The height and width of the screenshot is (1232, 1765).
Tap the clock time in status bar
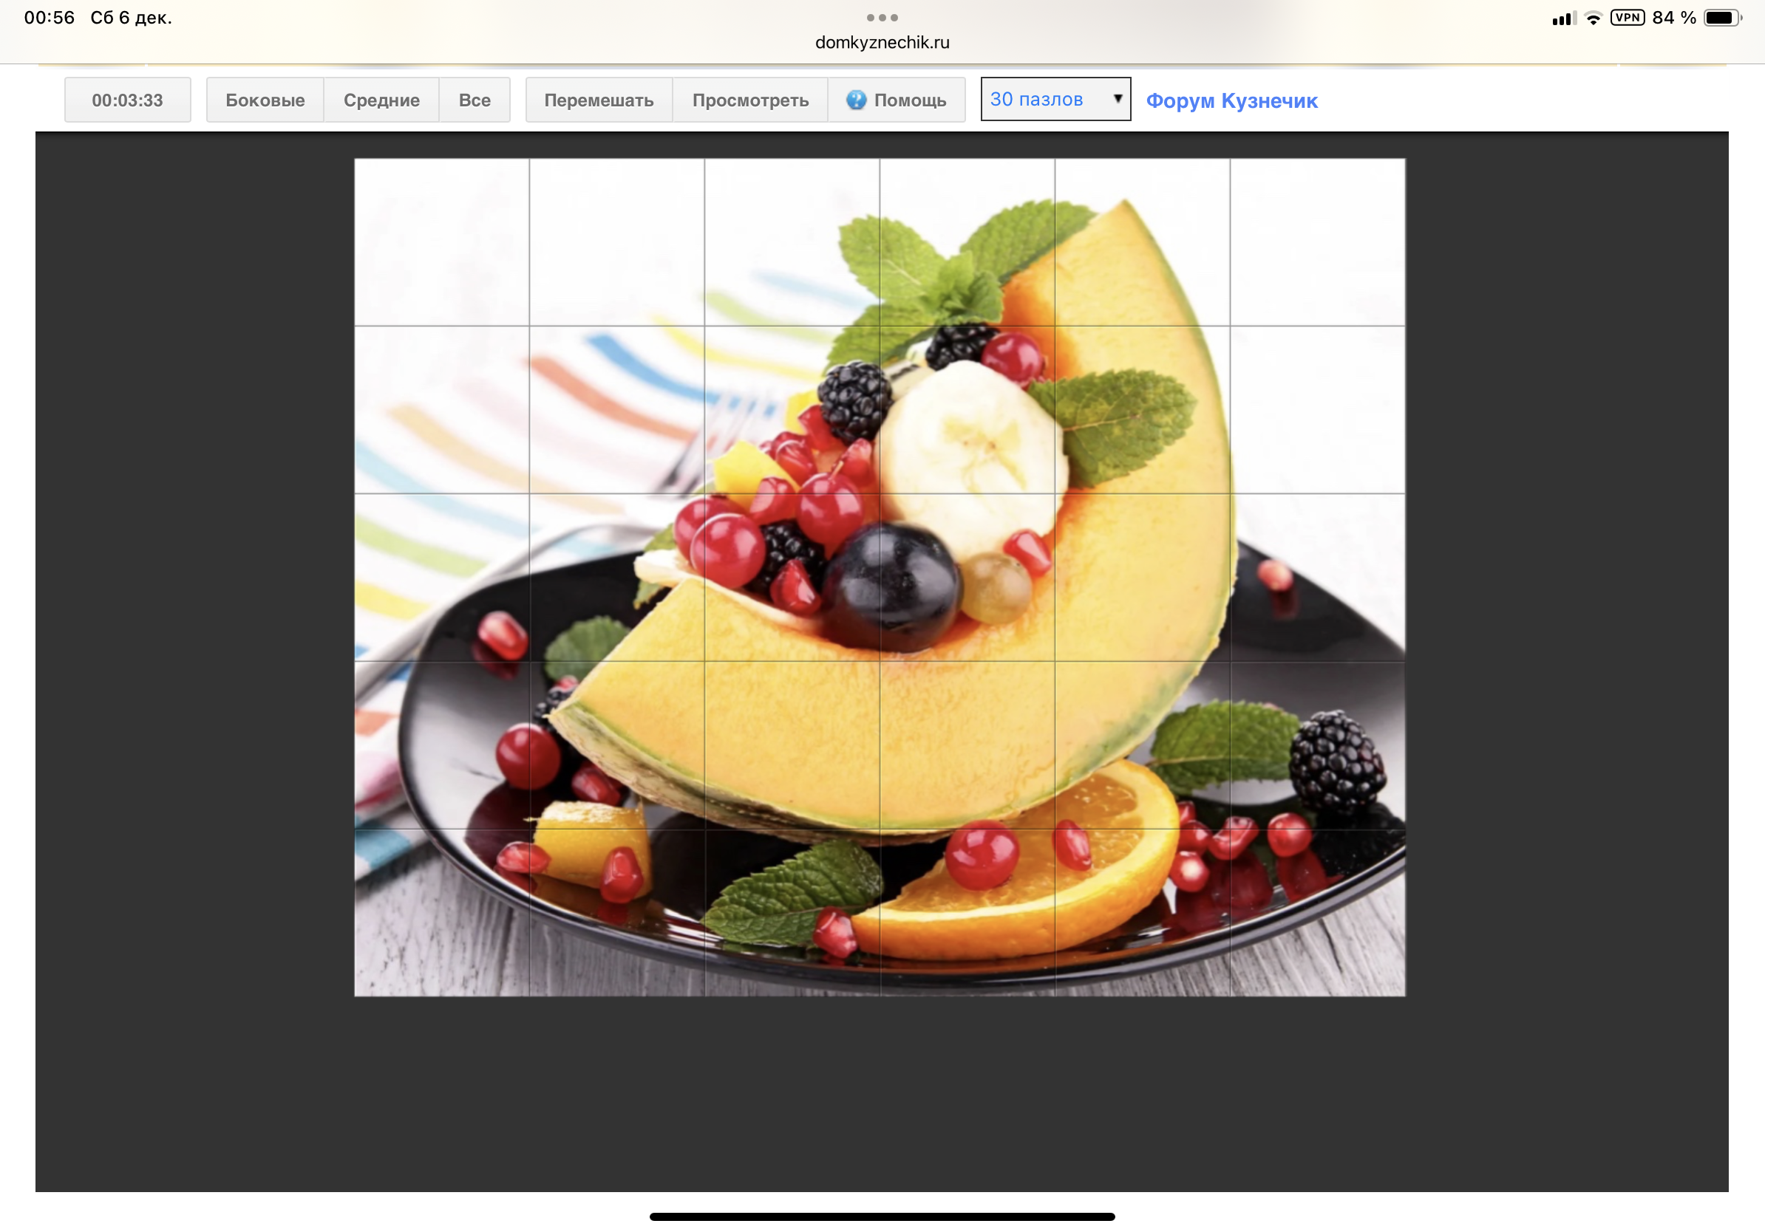click(50, 18)
